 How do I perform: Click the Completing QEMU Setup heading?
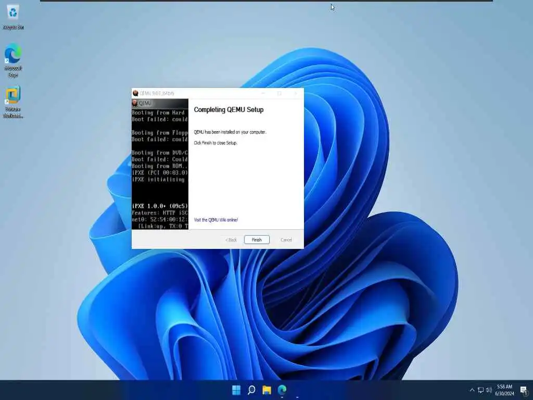pos(229,109)
